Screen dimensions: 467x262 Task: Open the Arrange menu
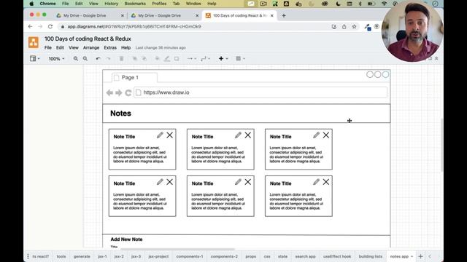point(91,47)
